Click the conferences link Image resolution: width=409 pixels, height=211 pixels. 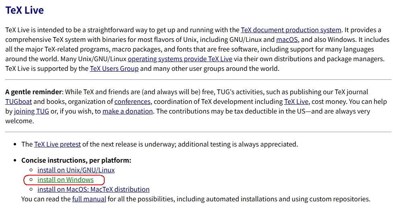click(132, 101)
